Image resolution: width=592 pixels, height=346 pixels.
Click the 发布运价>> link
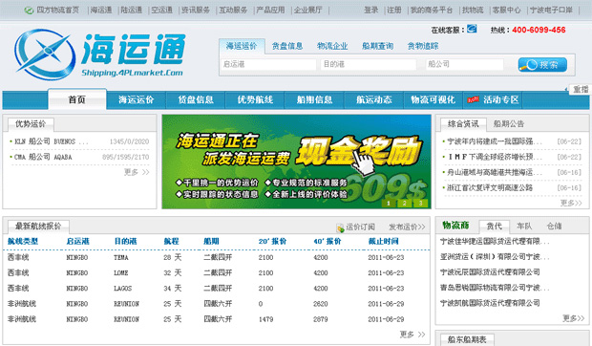[x=407, y=227]
